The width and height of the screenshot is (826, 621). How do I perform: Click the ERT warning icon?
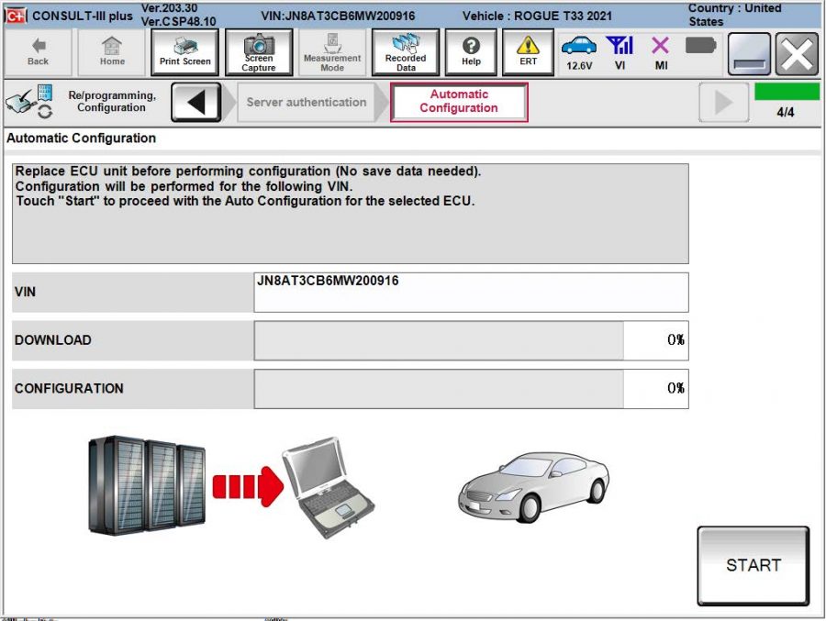(x=528, y=52)
